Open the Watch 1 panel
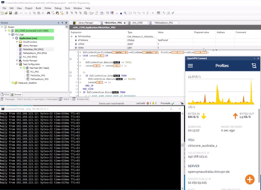The image size is (261, 190). point(65,99)
